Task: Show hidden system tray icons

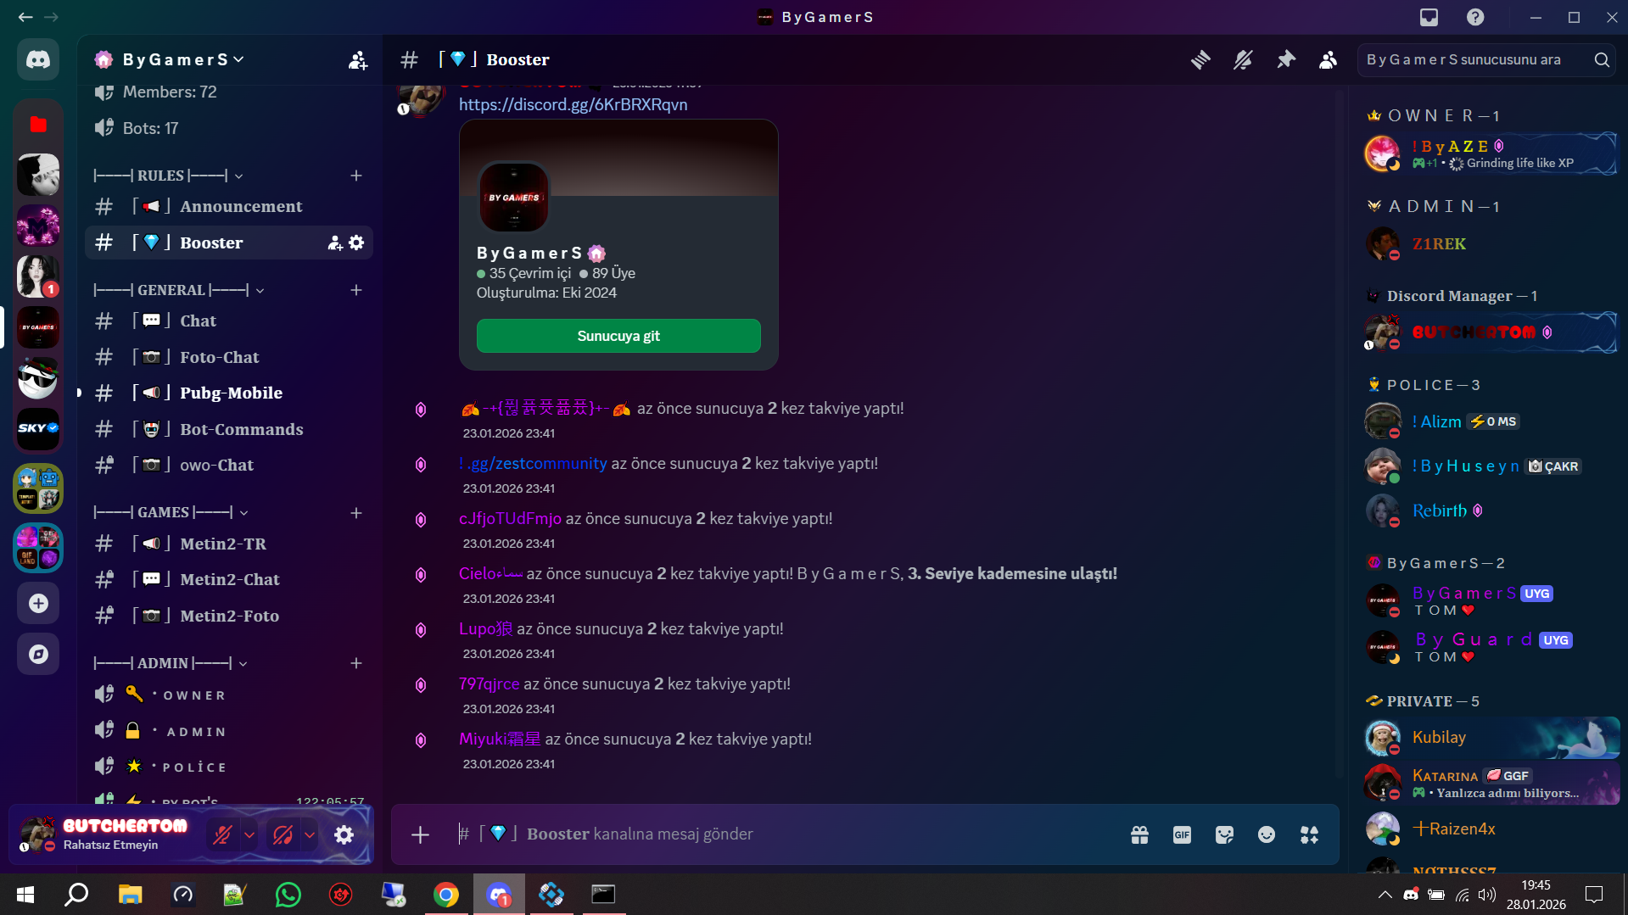Action: point(1385,894)
